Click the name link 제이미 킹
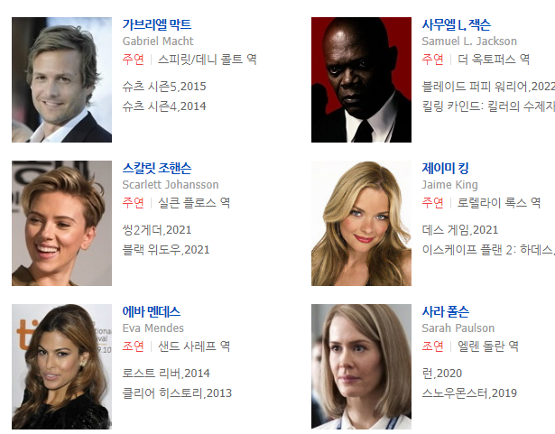 tap(445, 168)
